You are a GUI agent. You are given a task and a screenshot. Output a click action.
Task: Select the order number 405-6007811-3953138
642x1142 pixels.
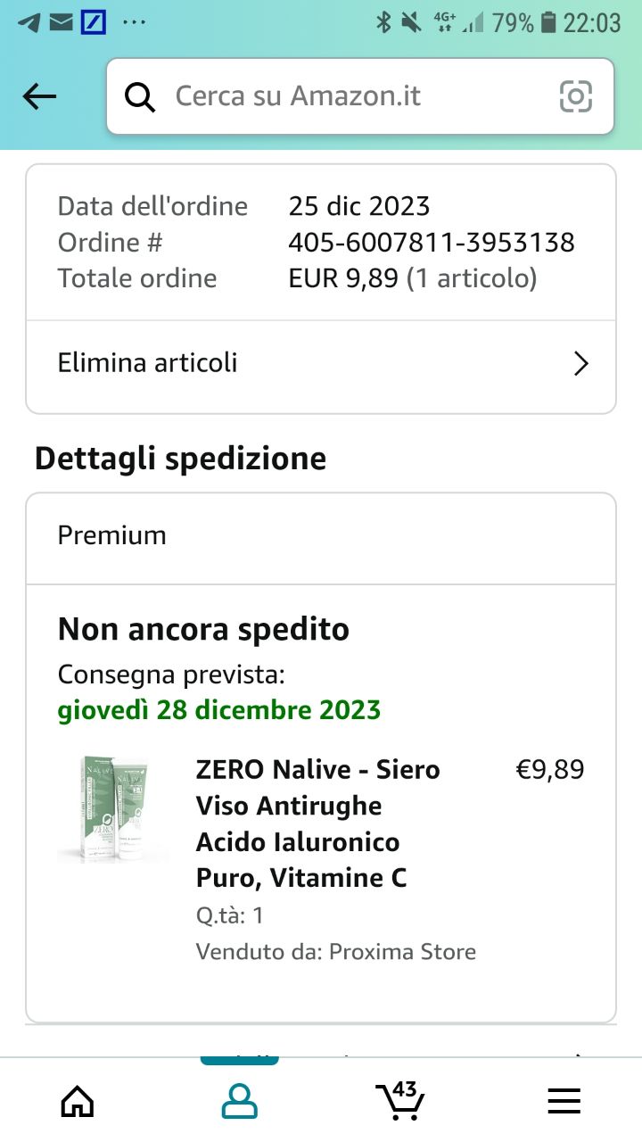click(432, 243)
